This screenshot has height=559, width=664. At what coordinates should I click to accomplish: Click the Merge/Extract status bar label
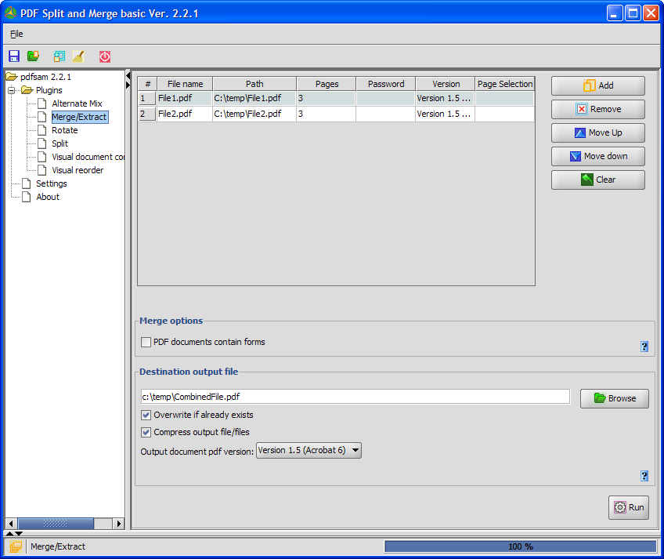[58, 546]
